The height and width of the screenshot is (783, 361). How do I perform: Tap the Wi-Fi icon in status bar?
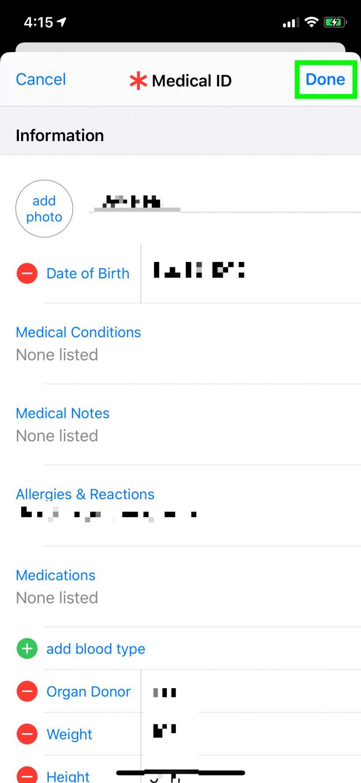click(312, 22)
